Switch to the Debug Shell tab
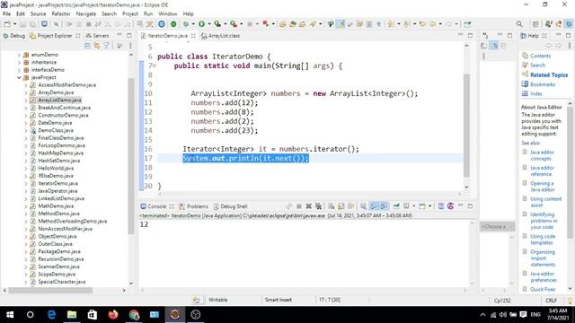The width and height of the screenshot is (575, 323). 230,206
